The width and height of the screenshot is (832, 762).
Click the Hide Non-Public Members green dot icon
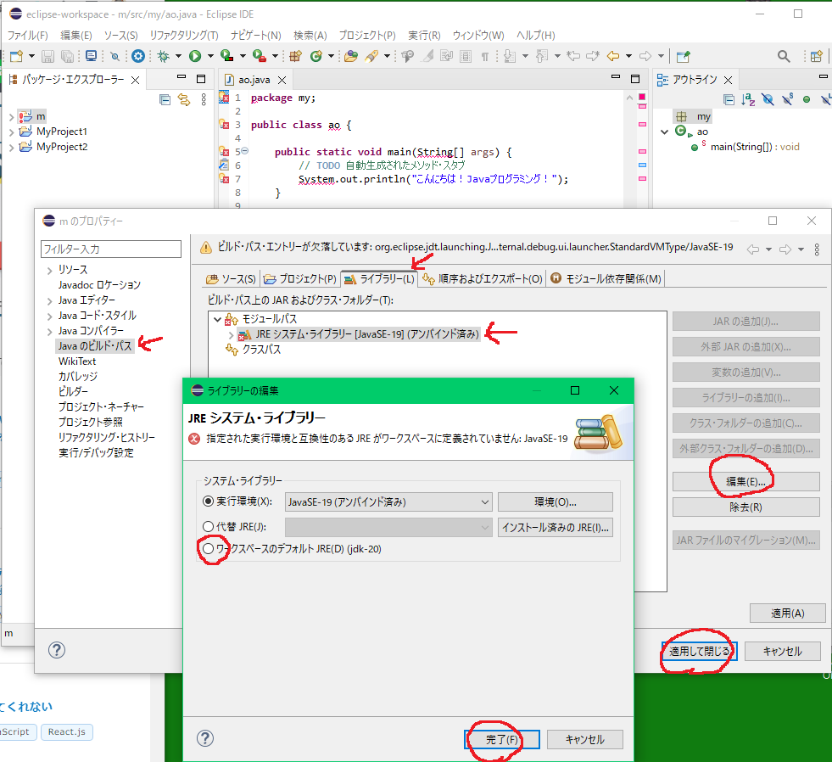[x=807, y=99]
